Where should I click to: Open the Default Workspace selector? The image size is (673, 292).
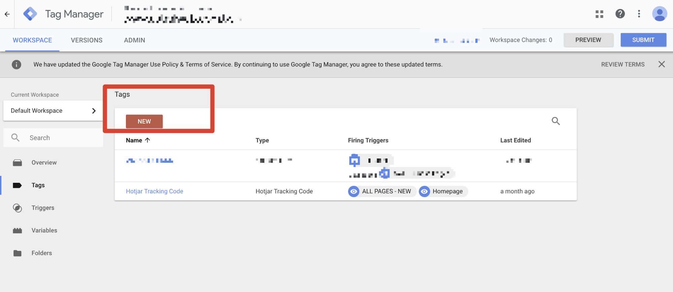pyautogui.click(x=53, y=110)
